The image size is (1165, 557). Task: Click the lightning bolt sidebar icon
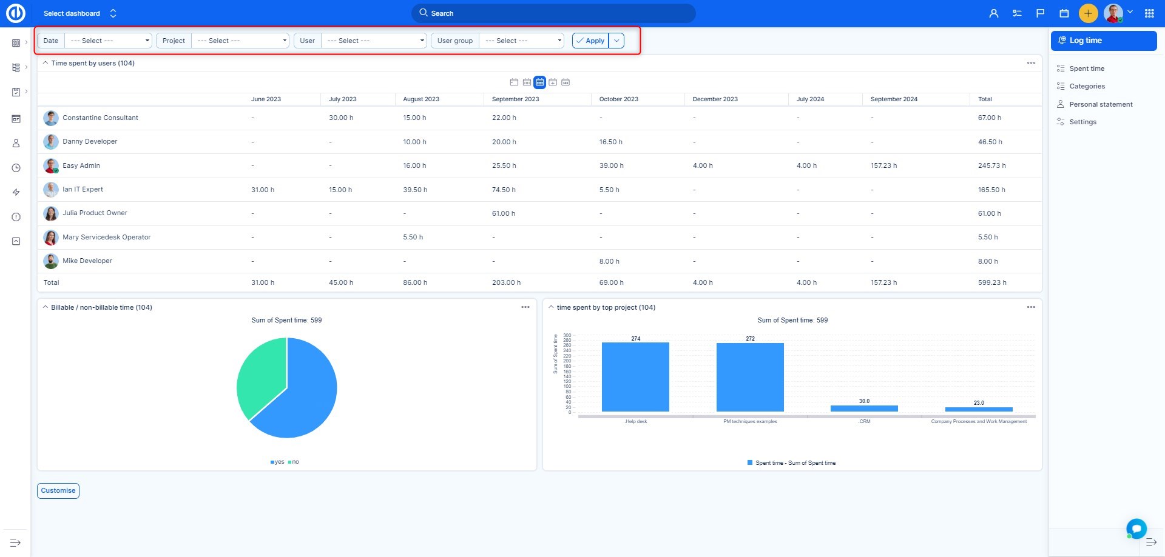[16, 192]
